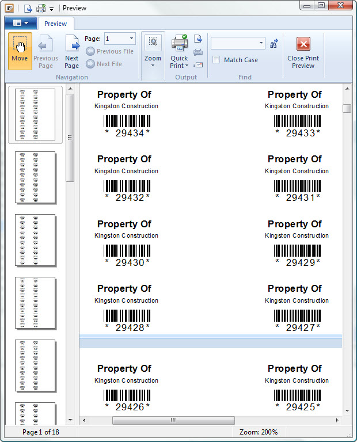Maximize the Preview window

(x=321, y=6)
